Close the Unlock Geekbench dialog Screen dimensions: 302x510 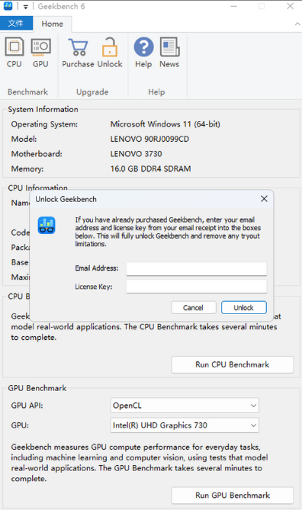pyautogui.click(x=264, y=199)
